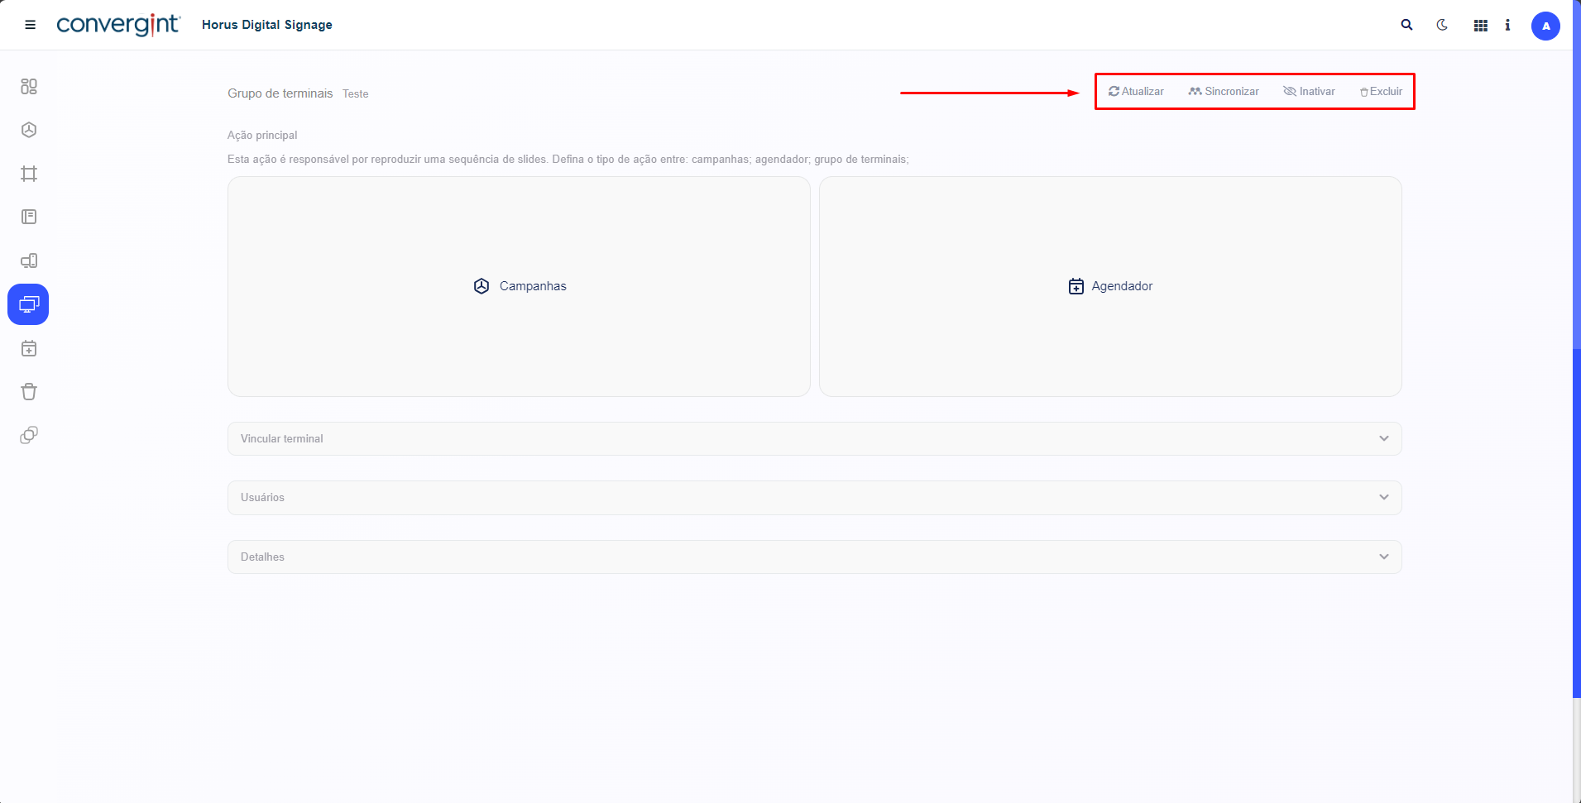Open the hamburger menu
This screenshot has width=1581, height=803.
(31, 25)
